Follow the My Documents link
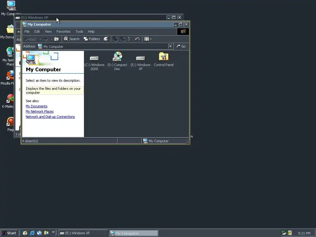The image size is (316, 237). pyautogui.click(x=36, y=106)
